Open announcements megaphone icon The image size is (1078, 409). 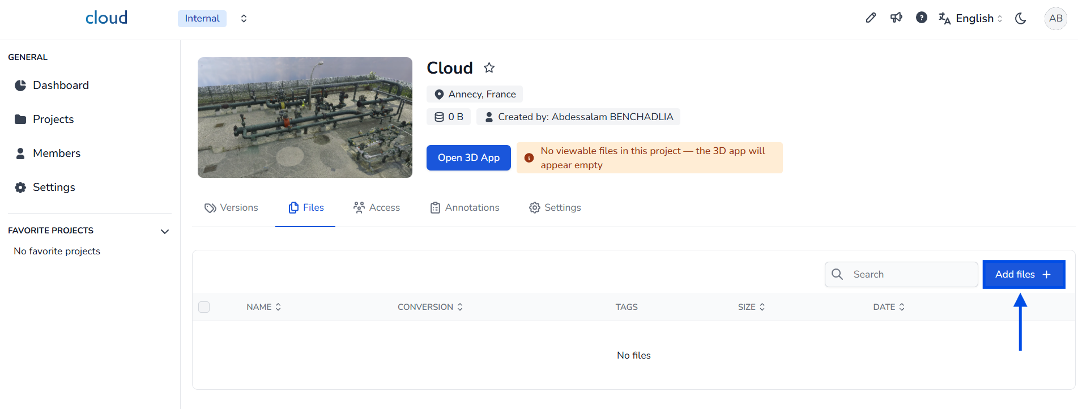click(x=896, y=18)
